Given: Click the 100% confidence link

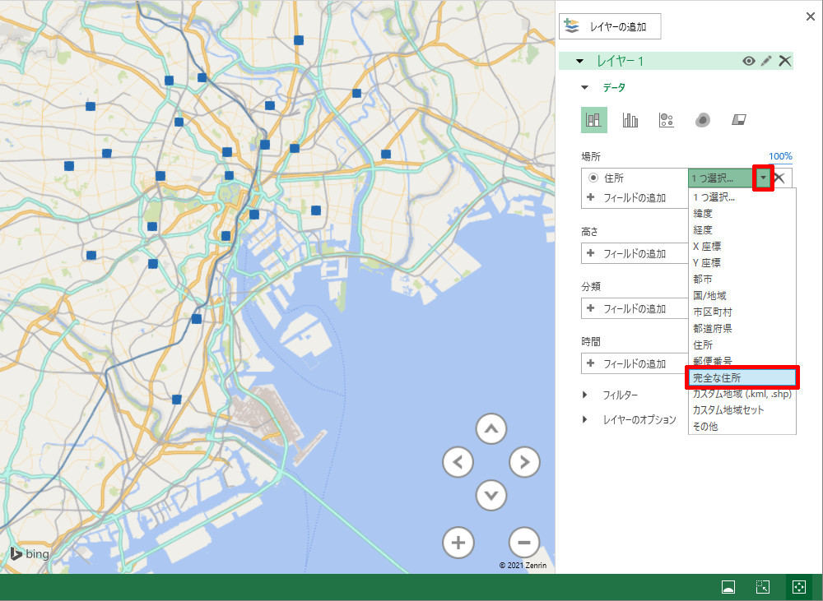Looking at the screenshot, I should (779, 155).
